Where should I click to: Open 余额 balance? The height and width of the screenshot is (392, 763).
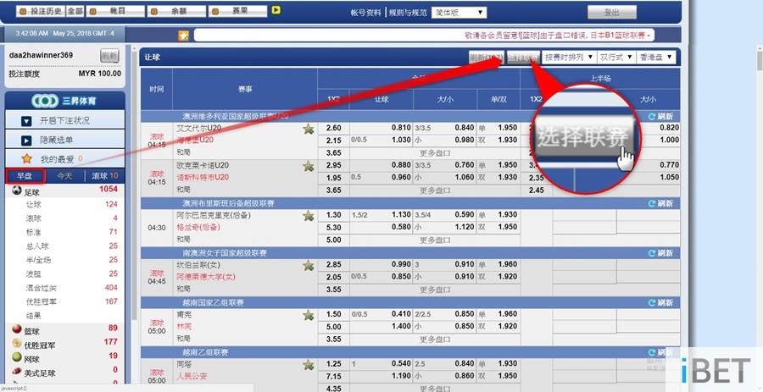[x=176, y=11]
